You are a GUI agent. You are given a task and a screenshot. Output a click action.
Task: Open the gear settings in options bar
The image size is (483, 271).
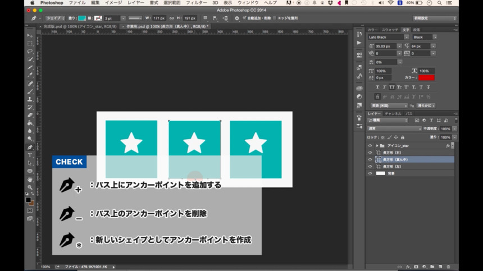237,18
